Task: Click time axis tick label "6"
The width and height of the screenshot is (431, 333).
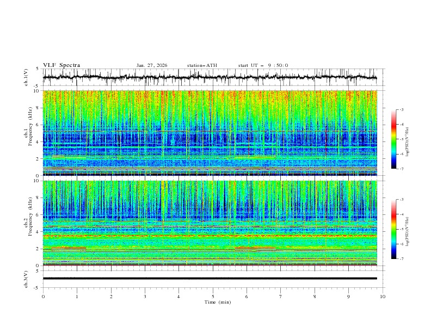Action: pos(247,297)
